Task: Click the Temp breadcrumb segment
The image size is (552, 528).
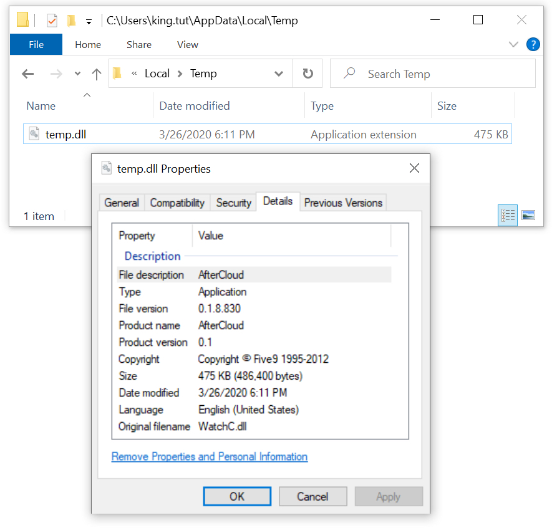Action: point(203,74)
